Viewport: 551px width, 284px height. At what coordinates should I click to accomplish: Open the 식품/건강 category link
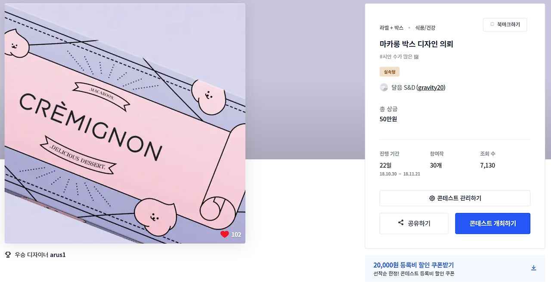click(425, 27)
